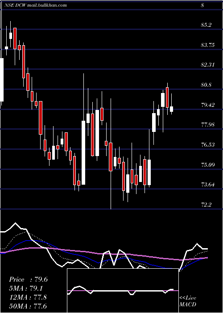Screen dimensions: 223x313
Task: Click inside the MACD inset panel
Action: tap(123, 291)
